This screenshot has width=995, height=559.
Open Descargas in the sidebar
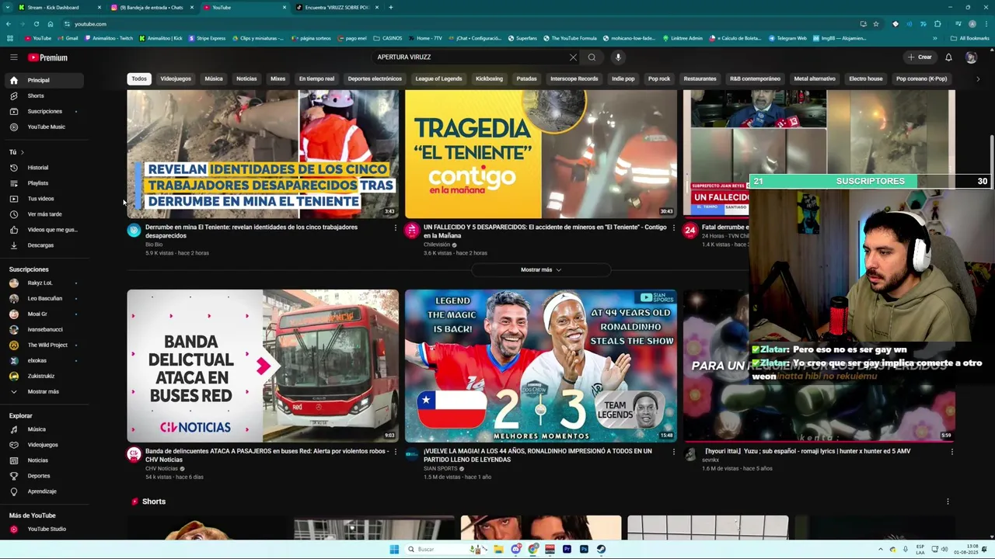[44, 245]
